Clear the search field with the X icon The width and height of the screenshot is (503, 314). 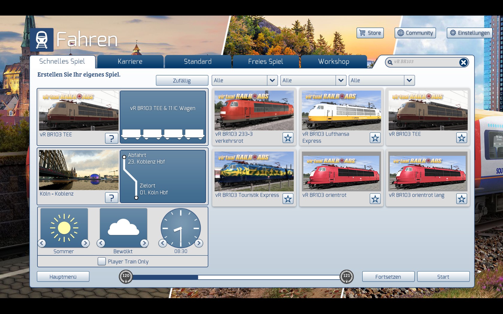(x=463, y=62)
